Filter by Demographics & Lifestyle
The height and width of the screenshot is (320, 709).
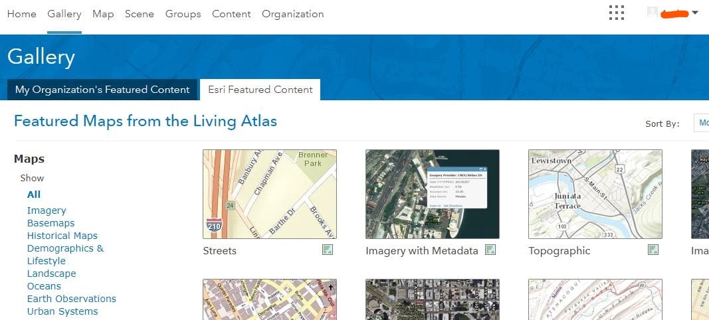(x=65, y=254)
